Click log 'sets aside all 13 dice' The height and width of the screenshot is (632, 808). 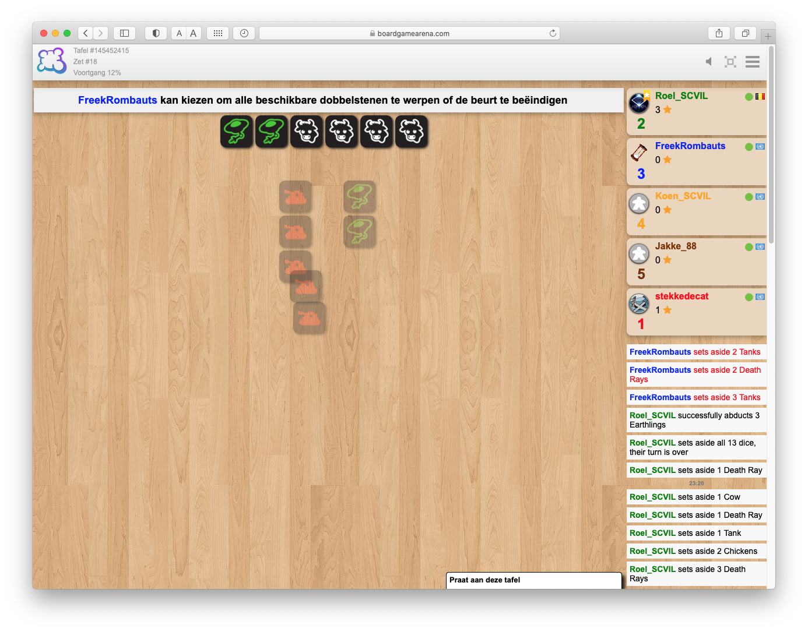coord(697,447)
